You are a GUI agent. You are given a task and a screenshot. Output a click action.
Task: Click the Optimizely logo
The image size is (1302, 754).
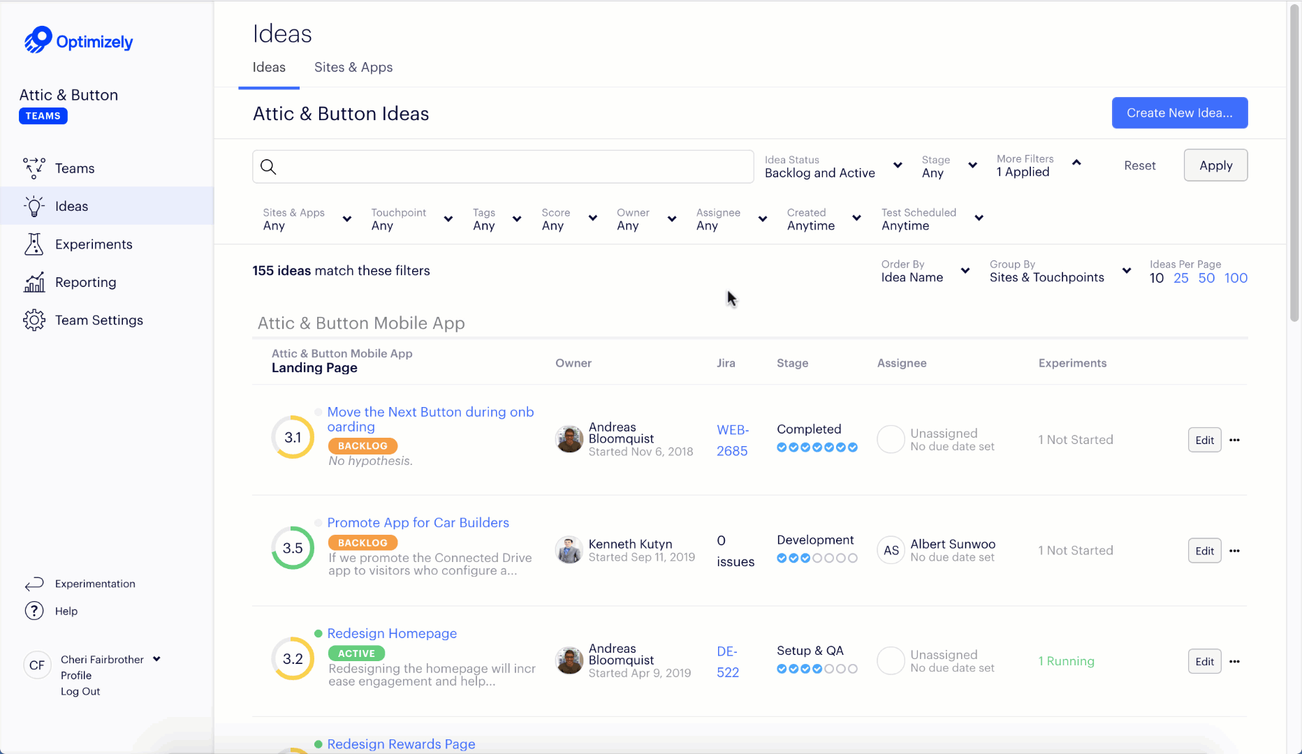(x=78, y=40)
